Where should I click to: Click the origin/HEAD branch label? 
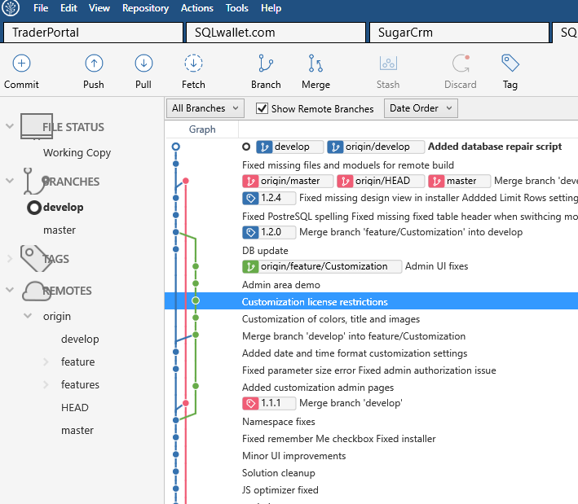point(381,181)
